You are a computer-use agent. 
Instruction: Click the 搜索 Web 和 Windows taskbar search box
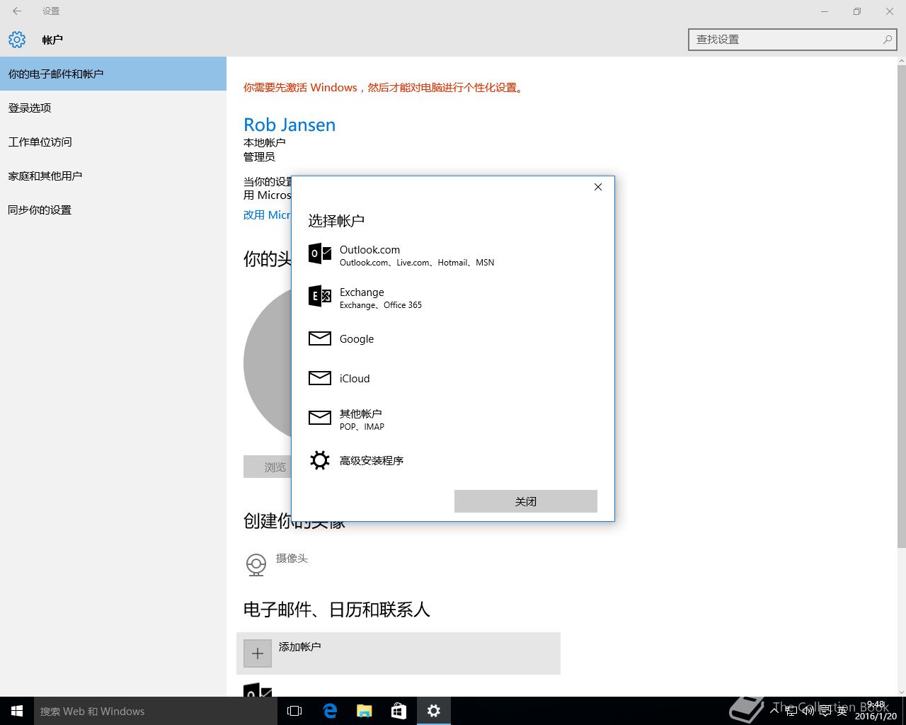tap(156, 711)
